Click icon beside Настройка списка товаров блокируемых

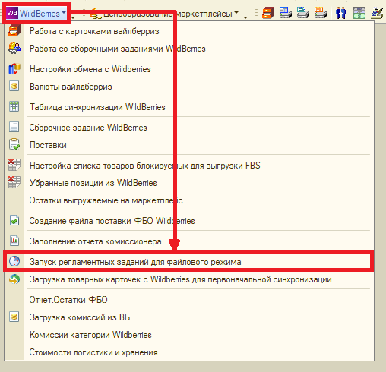[14, 165]
